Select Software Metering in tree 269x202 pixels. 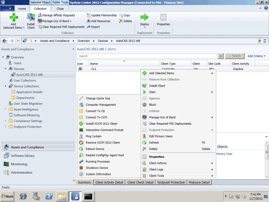point(27,115)
